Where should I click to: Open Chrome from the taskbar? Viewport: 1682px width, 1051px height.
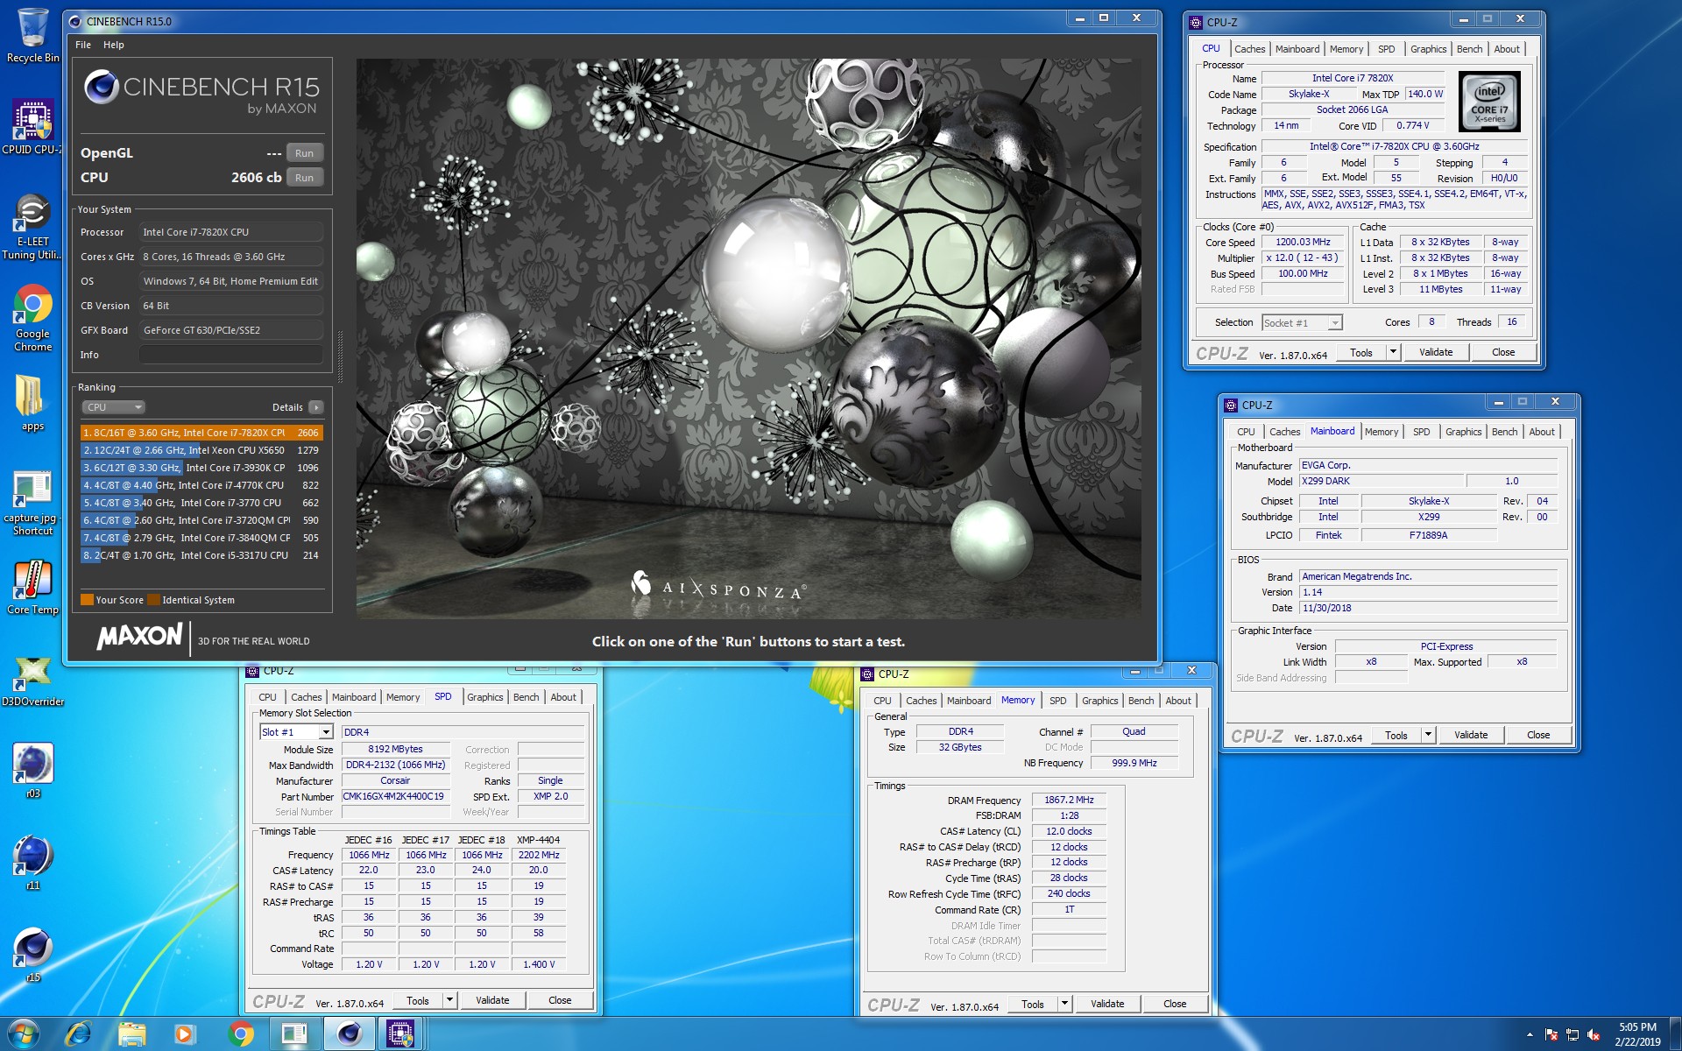point(241,1034)
